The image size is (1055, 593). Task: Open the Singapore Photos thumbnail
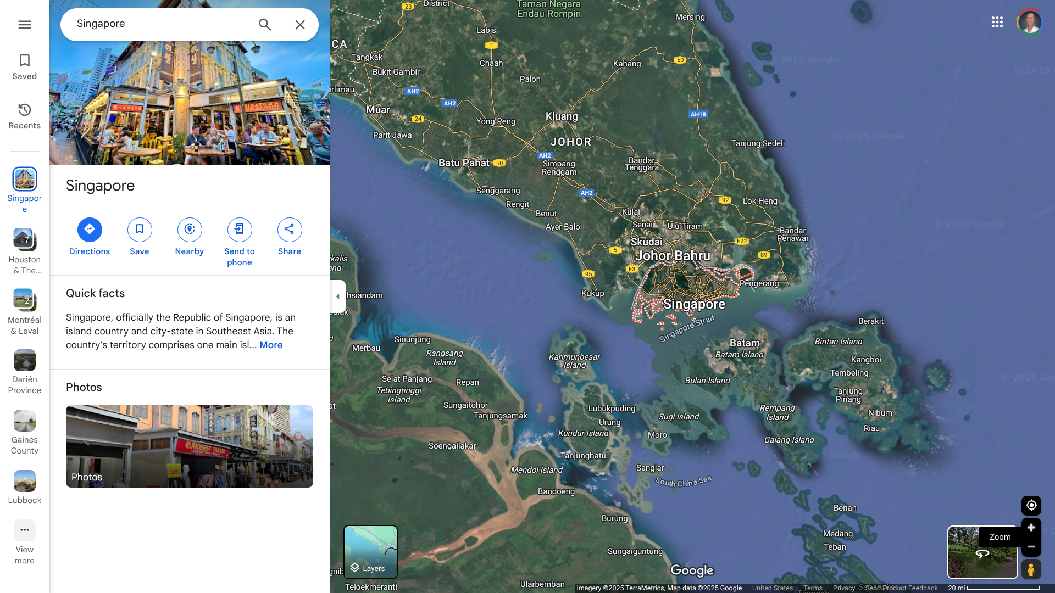189,446
